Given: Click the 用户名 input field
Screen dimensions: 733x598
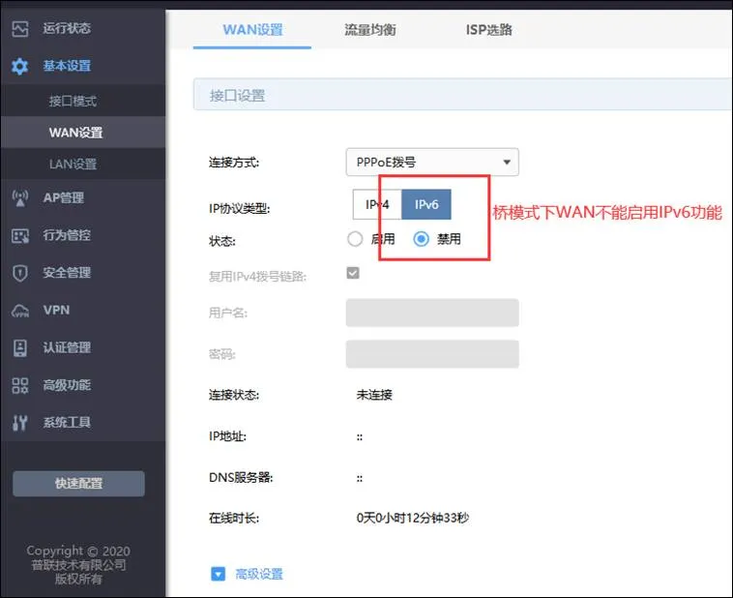Looking at the screenshot, I should (432, 313).
